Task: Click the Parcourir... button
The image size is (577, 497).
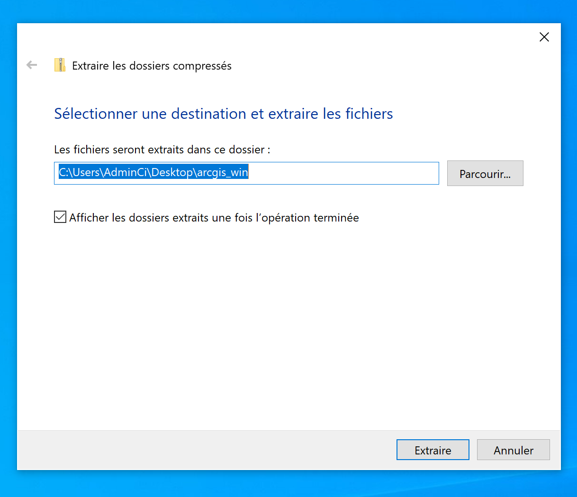Action: pos(485,173)
